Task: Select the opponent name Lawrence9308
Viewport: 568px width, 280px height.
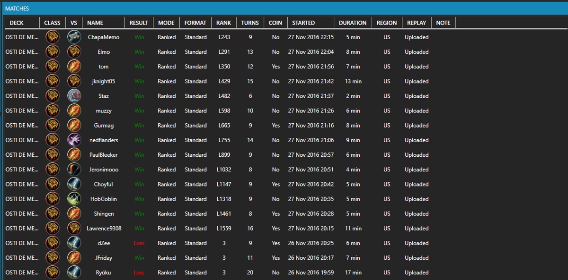Action: click(x=104, y=229)
